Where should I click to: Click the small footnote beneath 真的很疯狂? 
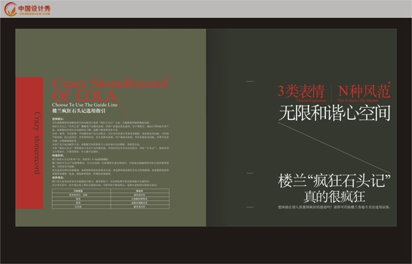[x=334, y=207]
